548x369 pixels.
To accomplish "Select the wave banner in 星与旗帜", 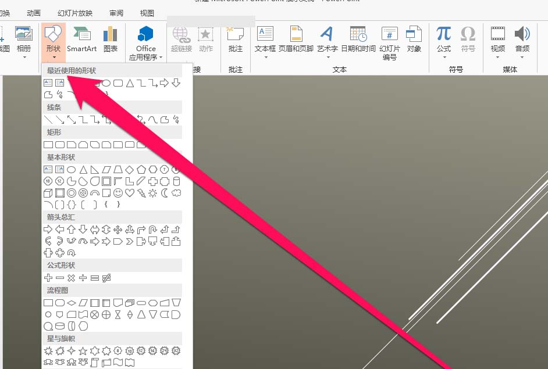I will point(118,363).
